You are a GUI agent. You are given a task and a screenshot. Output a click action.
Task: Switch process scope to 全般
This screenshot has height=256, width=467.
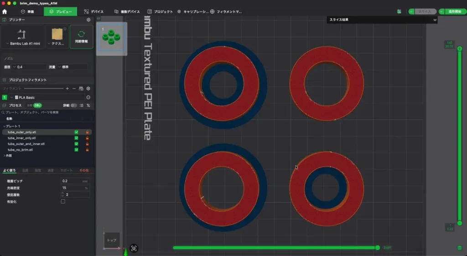click(x=30, y=105)
